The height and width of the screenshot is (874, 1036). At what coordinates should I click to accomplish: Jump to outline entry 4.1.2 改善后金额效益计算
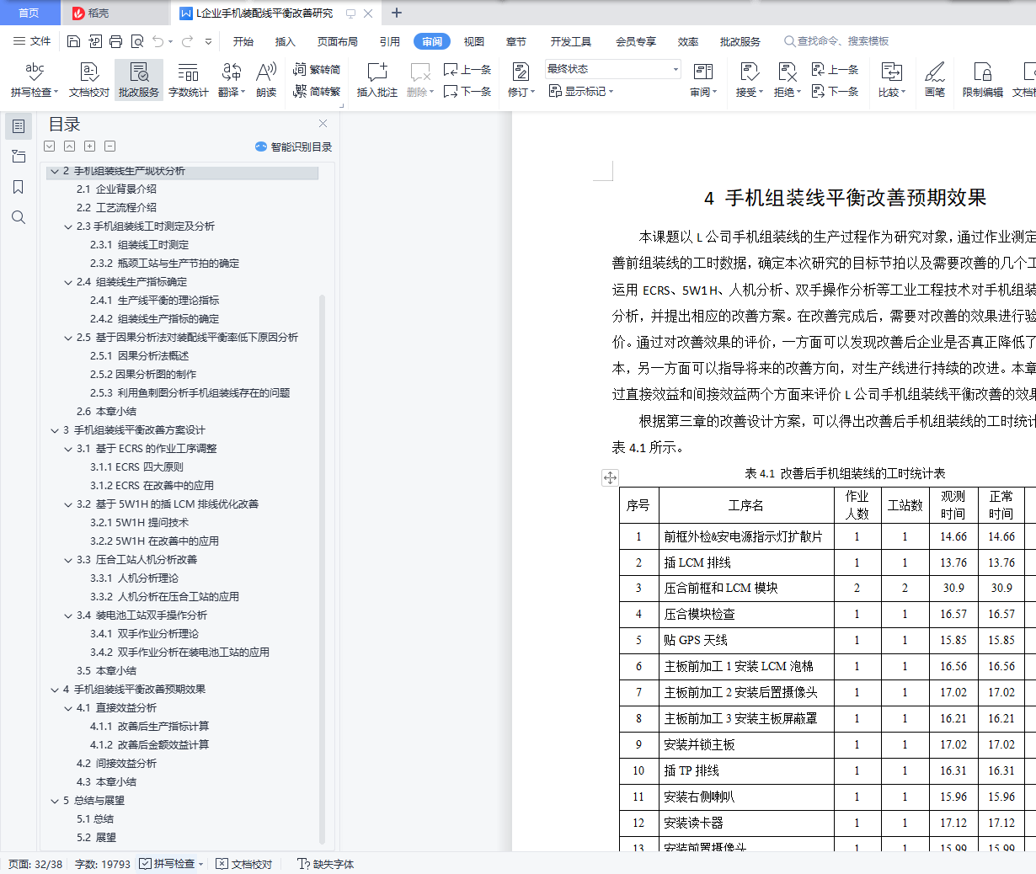(150, 745)
